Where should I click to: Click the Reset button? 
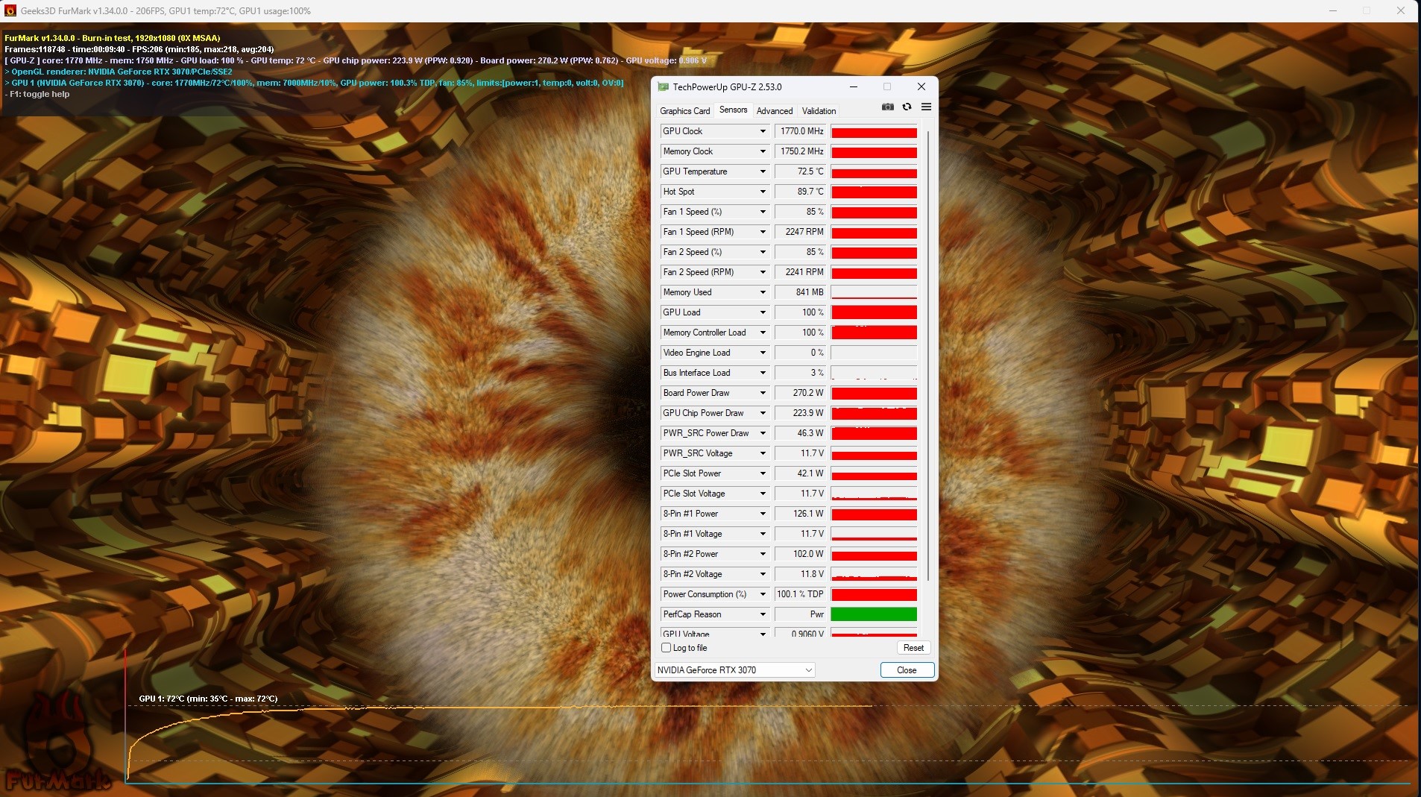point(913,648)
